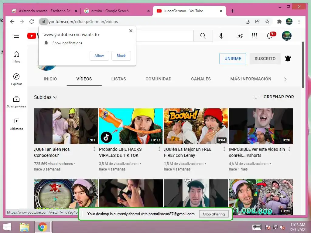
Task: Open the YouTube account avatar menu
Action: [287, 36]
